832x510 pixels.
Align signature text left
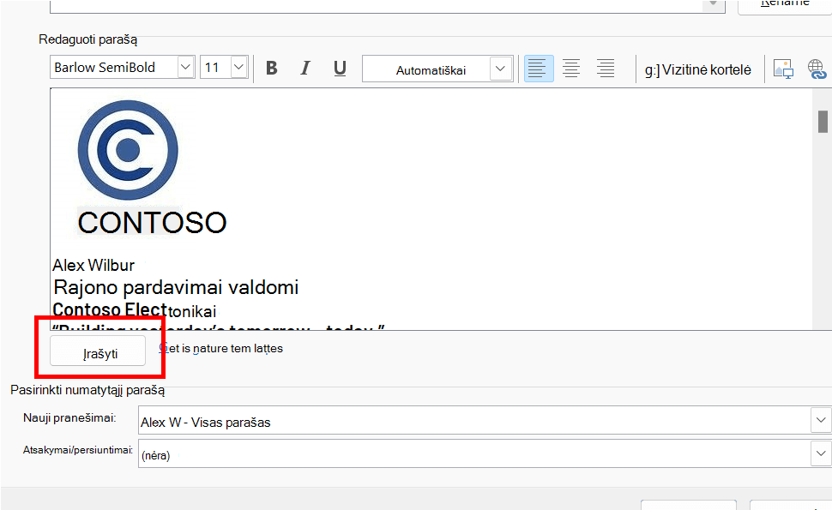(539, 69)
